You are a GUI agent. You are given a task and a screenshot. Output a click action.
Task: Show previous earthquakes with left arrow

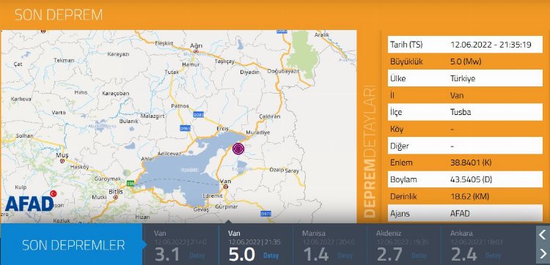pos(542,234)
